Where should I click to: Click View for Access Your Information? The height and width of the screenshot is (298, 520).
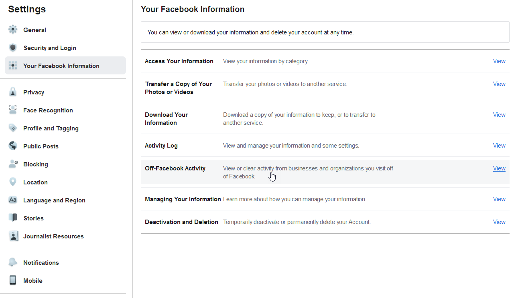coord(499,61)
